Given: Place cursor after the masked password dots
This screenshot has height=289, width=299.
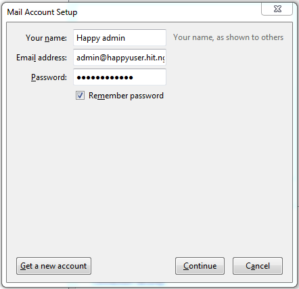Looking at the screenshot, I should (134, 77).
